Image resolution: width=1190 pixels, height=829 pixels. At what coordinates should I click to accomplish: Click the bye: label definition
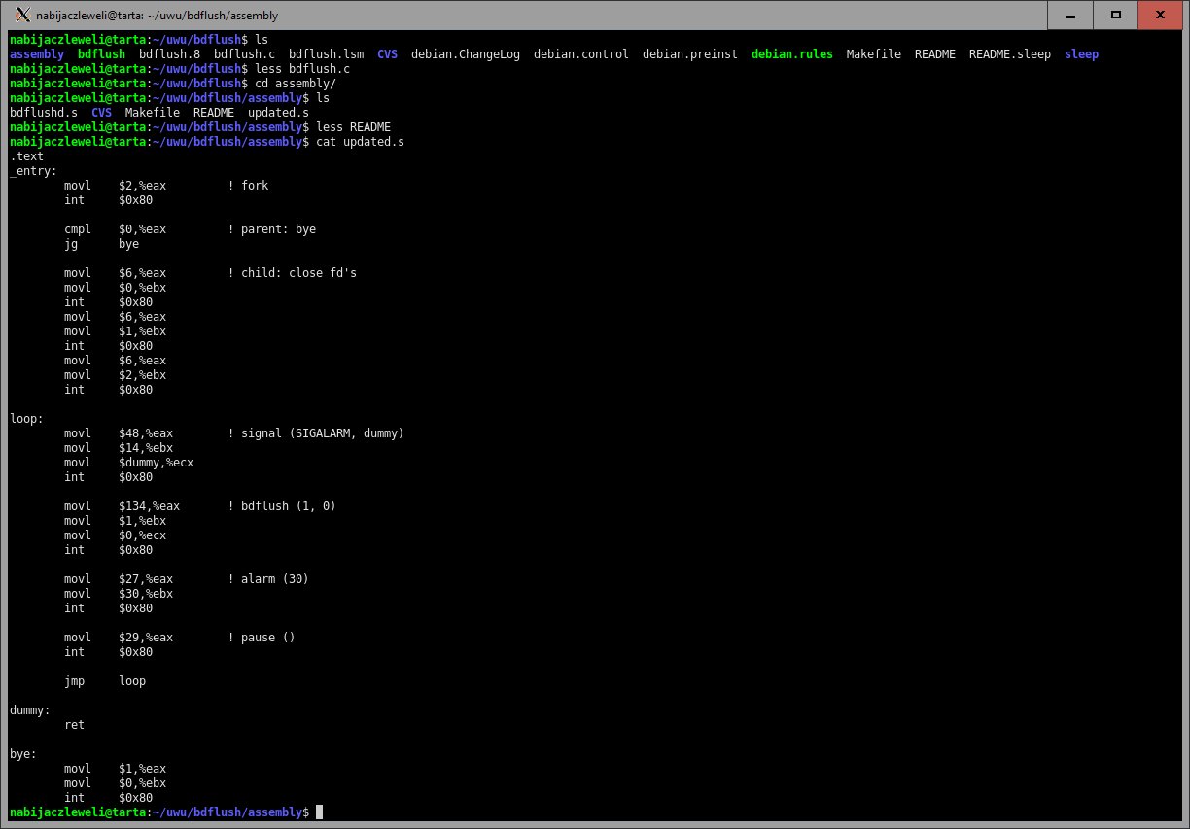tap(23, 754)
